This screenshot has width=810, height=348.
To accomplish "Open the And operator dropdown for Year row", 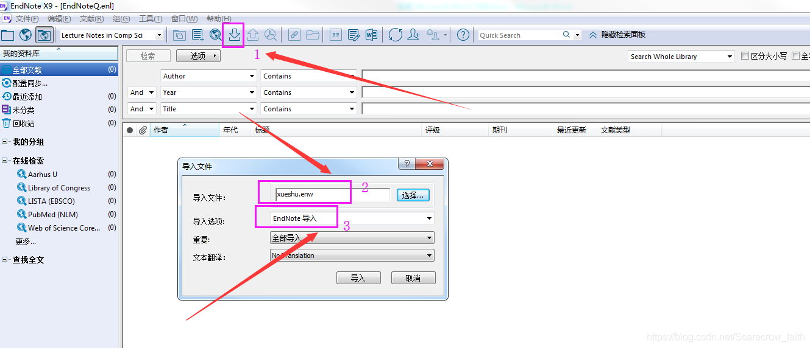I will 142,92.
